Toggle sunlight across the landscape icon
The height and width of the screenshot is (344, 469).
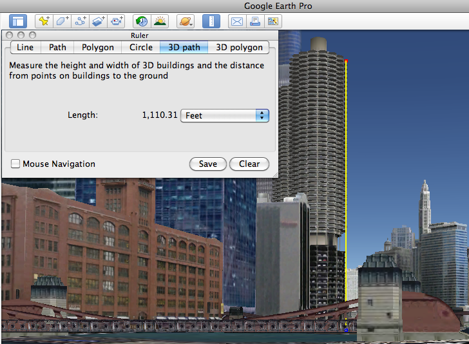(x=160, y=21)
